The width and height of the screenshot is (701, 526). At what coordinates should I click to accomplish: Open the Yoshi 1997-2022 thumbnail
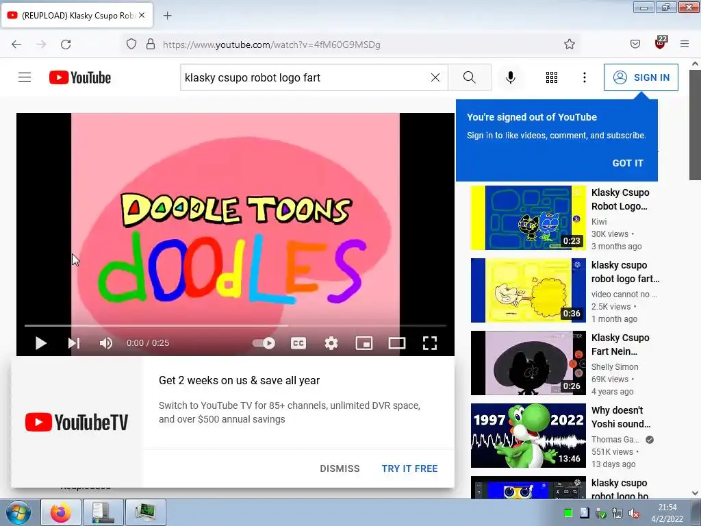[x=528, y=436]
